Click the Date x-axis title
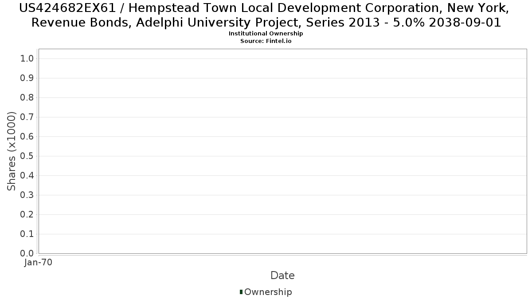Viewport: 532px width, 299px height. point(282,276)
